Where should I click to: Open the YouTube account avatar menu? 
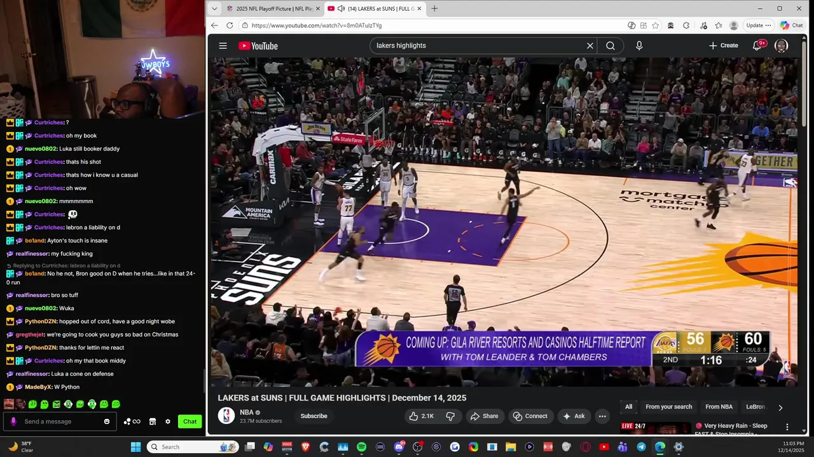point(782,46)
